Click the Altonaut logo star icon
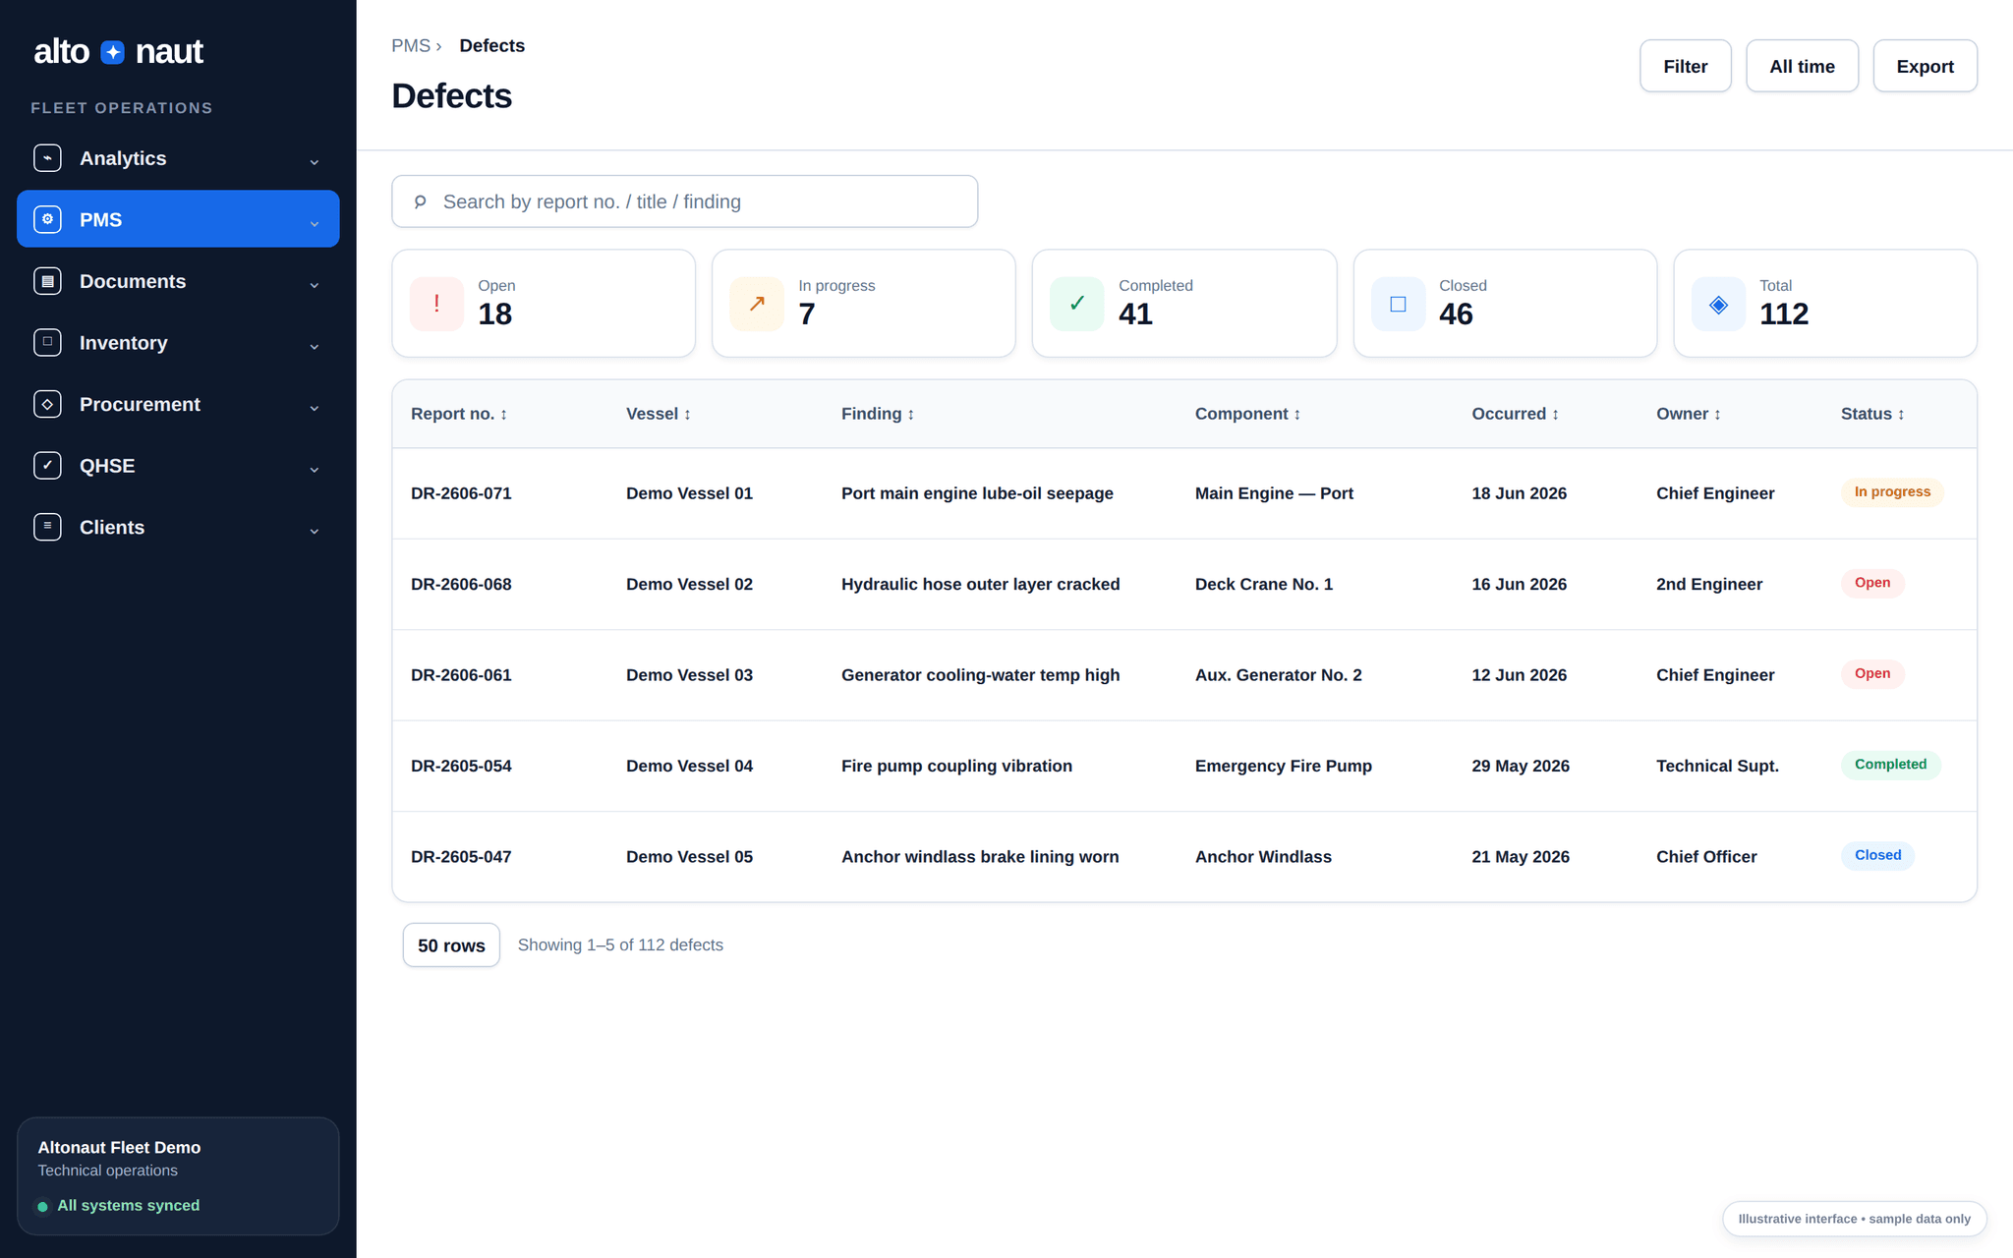2013x1258 pixels. point(113,52)
